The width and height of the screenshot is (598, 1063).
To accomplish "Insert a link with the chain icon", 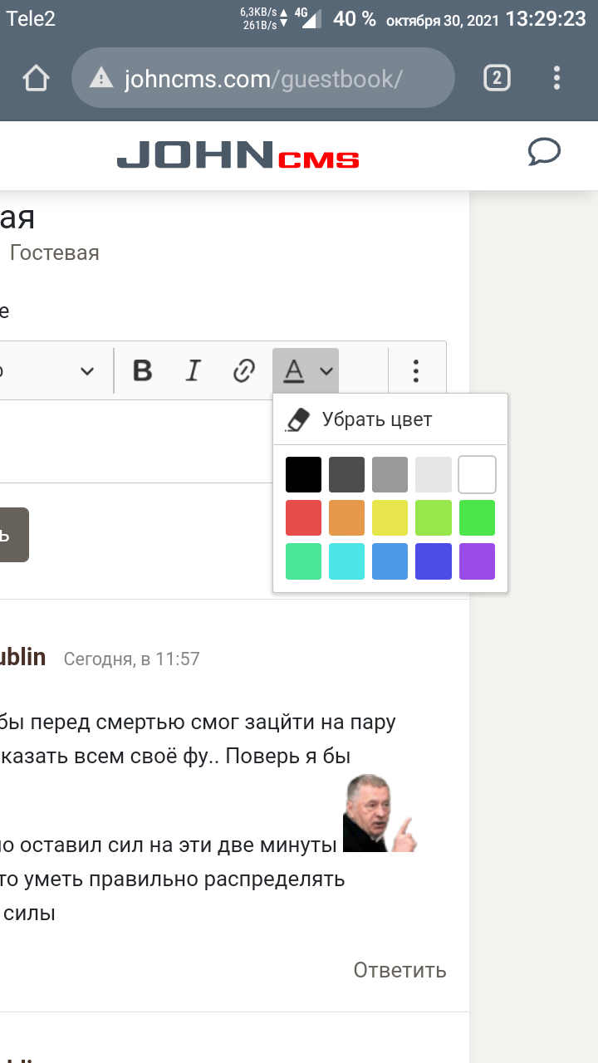I will click(243, 370).
